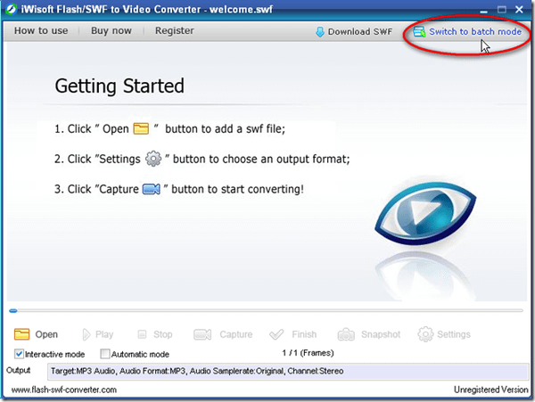The width and height of the screenshot is (535, 402).
Task: Uncheck Interactive mode checkbox
Action: [x=19, y=354]
